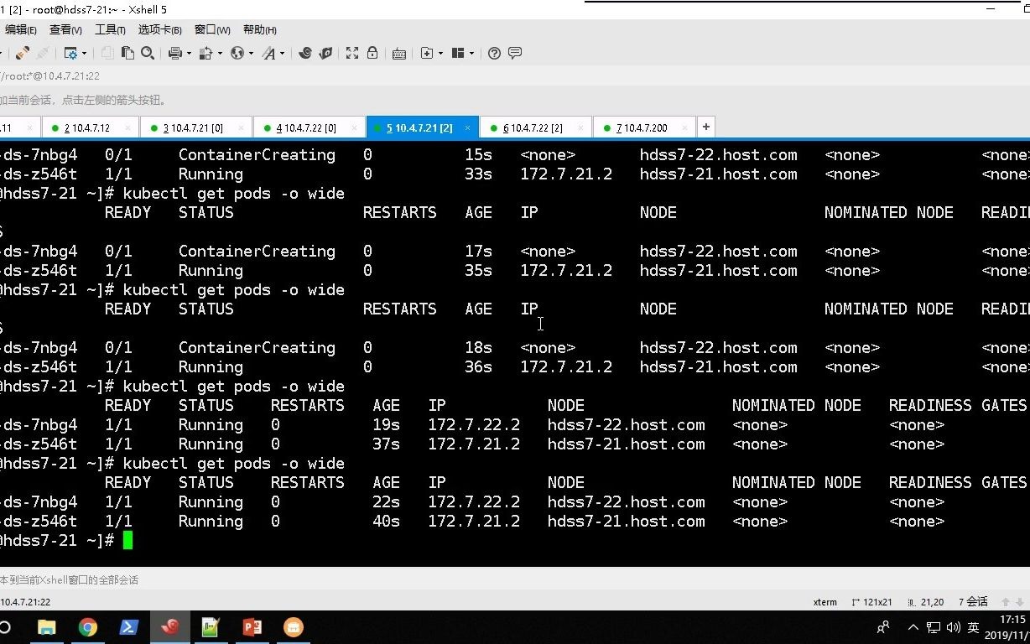1030x644 pixels.
Task: Open the help question mark icon
Action: click(x=494, y=53)
